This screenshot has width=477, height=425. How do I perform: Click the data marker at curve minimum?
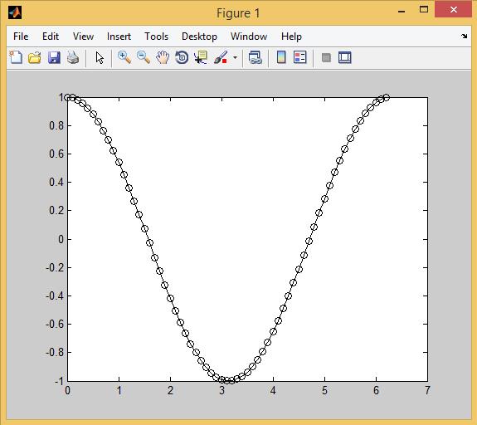coord(227,380)
